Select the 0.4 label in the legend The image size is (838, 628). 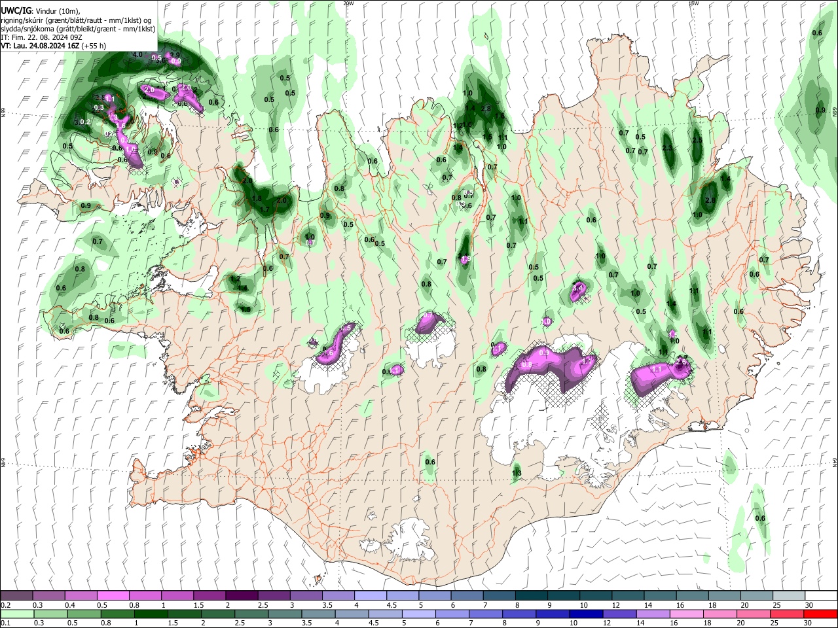[x=70, y=605]
